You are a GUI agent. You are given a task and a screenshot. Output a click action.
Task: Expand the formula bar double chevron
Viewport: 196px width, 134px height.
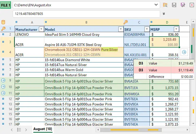[164, 14]
